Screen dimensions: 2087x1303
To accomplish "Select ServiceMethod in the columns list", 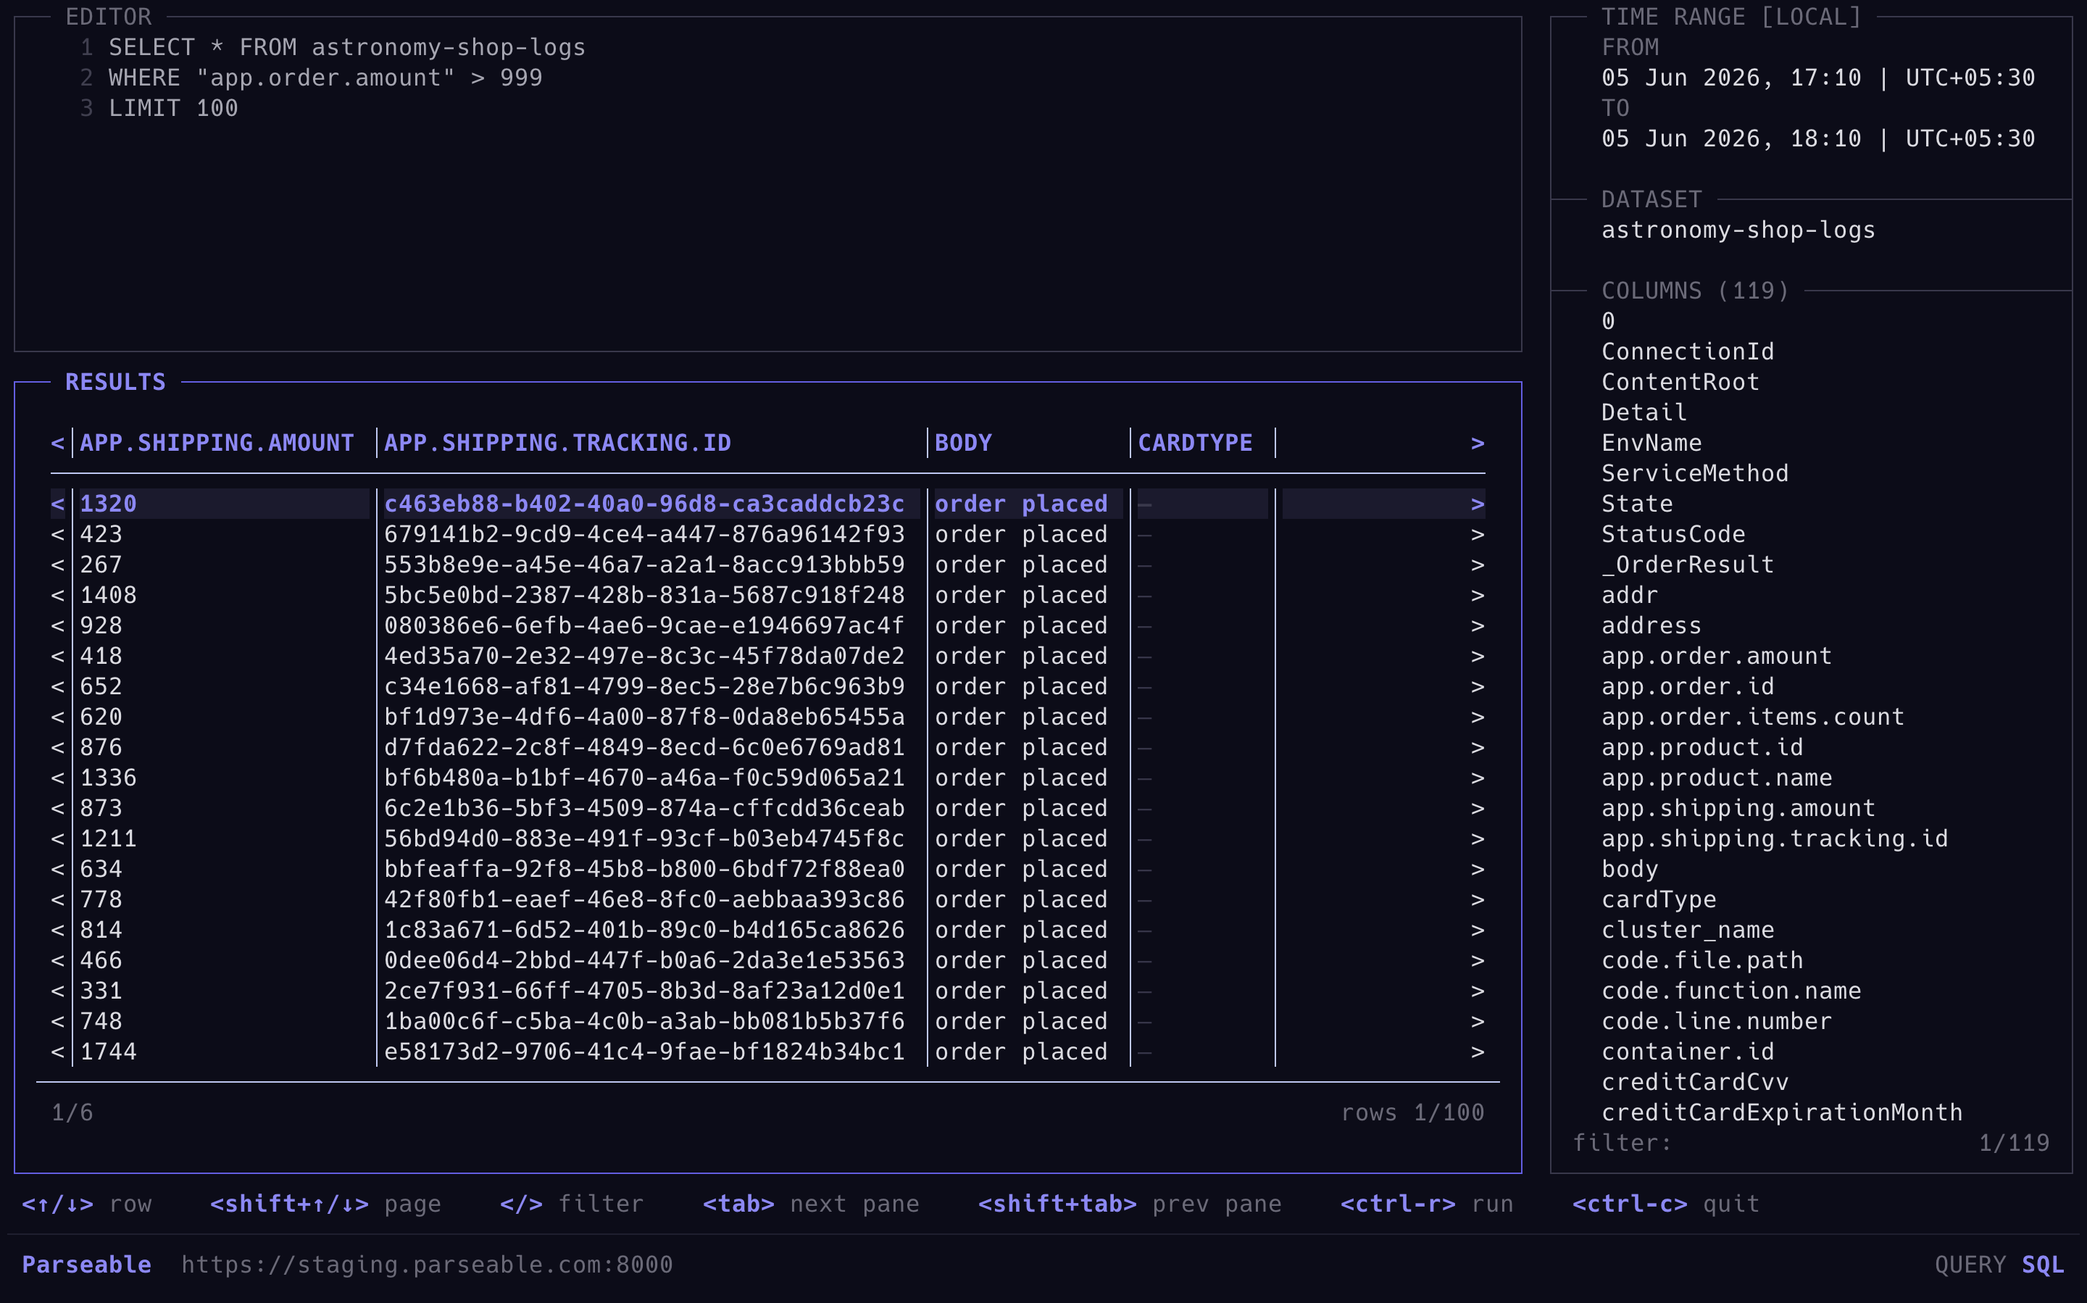I will click(1695, 474).
